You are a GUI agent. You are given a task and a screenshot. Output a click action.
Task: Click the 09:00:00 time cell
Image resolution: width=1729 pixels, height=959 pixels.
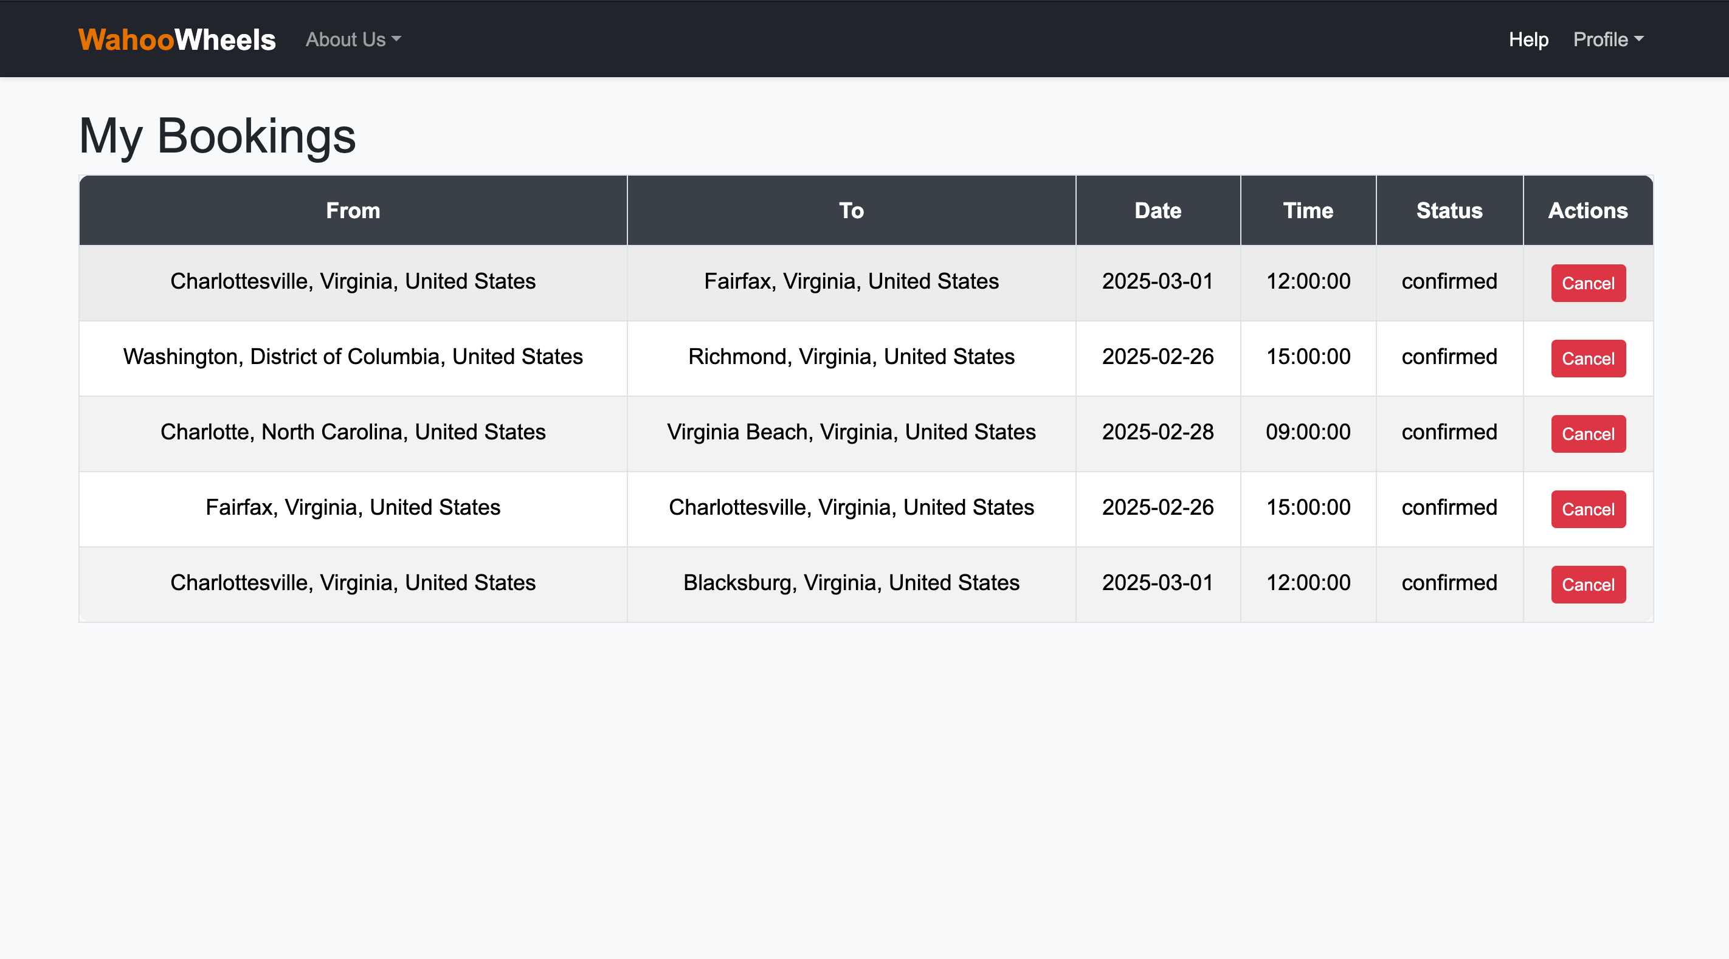(x=1308, y=432)
